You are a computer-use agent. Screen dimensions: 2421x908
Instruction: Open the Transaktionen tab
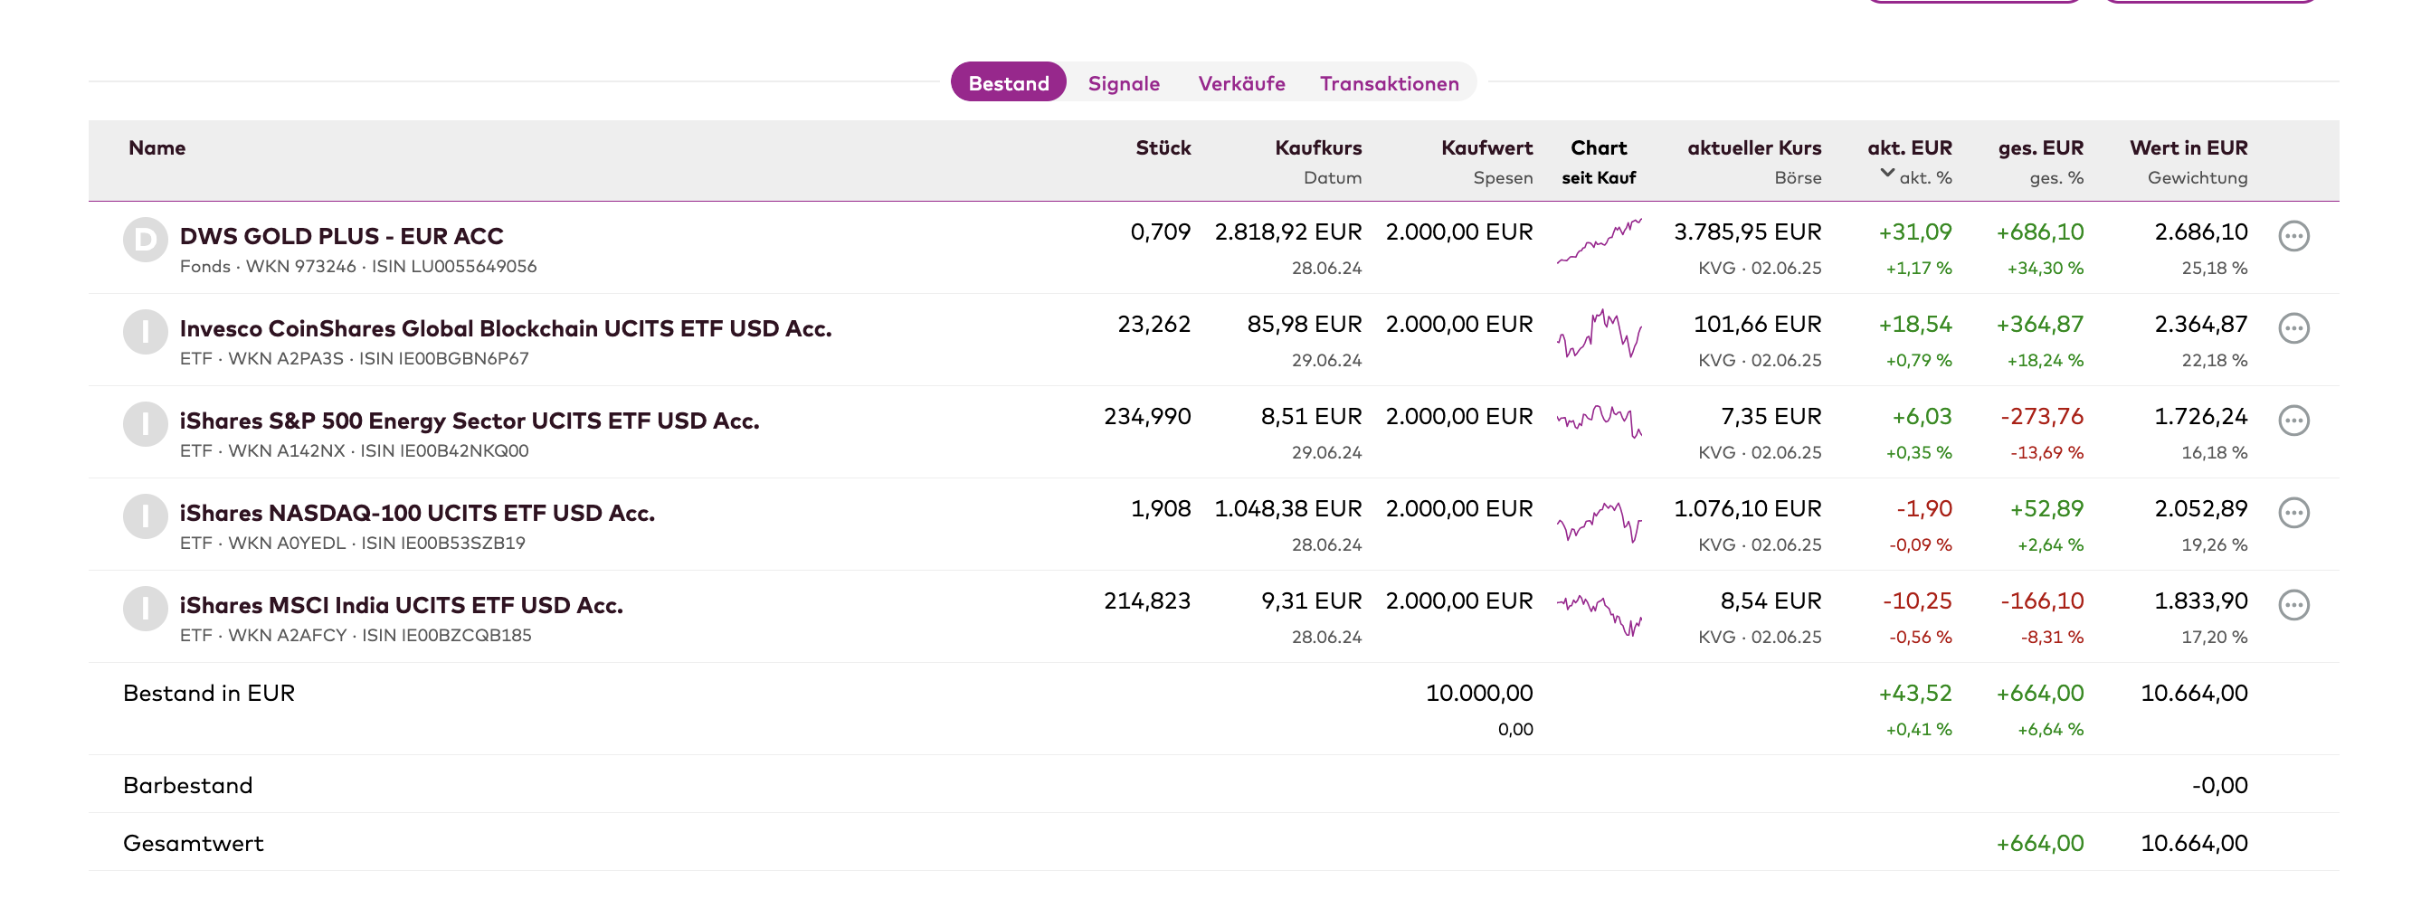[1389, 82]
